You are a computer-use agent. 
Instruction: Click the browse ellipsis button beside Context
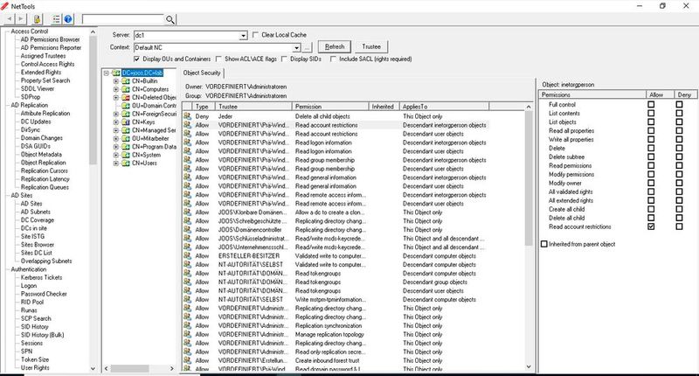(x=308, y=48)
